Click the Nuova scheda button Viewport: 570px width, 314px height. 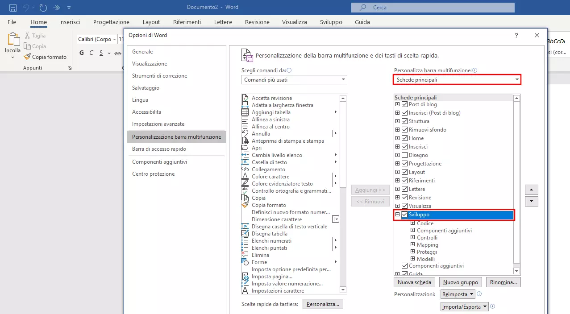(x=414, y=282)
